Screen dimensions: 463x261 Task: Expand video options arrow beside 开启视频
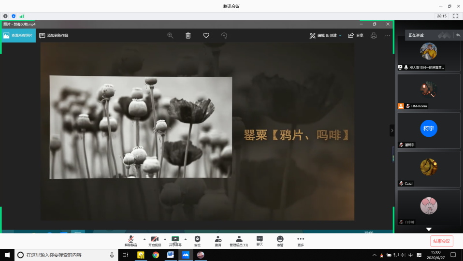pos(165,239)
